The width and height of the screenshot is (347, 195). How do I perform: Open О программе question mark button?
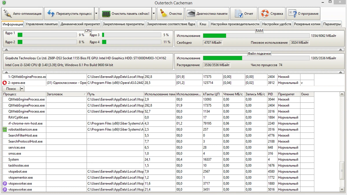pos(303,14)
